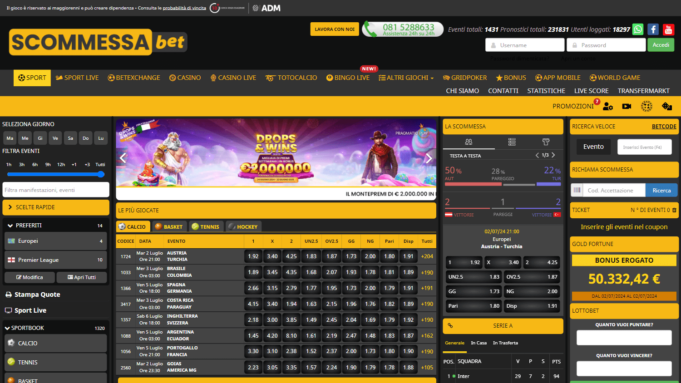Show standings list icon tab in La Scommessa

point(512,142)
